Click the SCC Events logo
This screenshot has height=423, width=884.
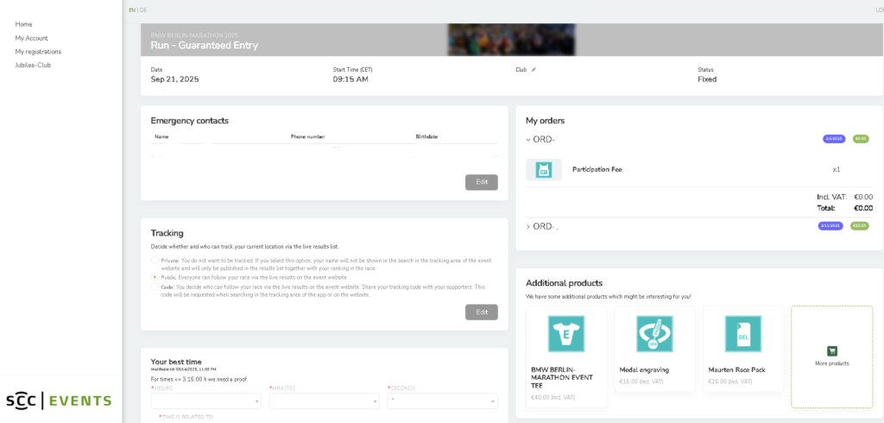60,401
